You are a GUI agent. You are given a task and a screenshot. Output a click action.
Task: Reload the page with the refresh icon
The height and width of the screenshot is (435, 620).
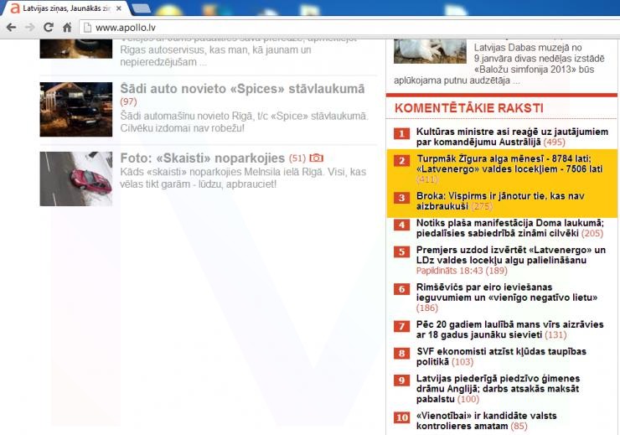tap(49, 27)
